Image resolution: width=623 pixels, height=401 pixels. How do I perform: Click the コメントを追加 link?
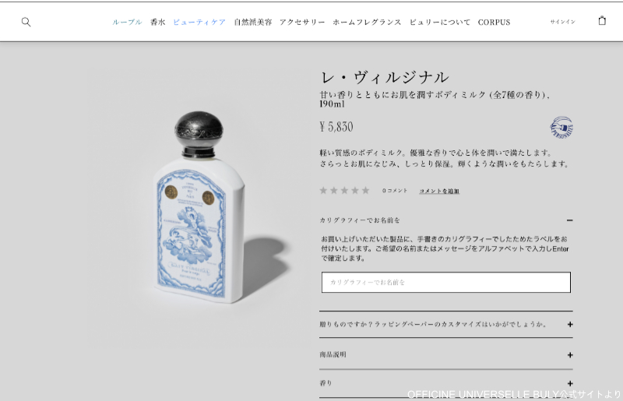click(439, 191)
